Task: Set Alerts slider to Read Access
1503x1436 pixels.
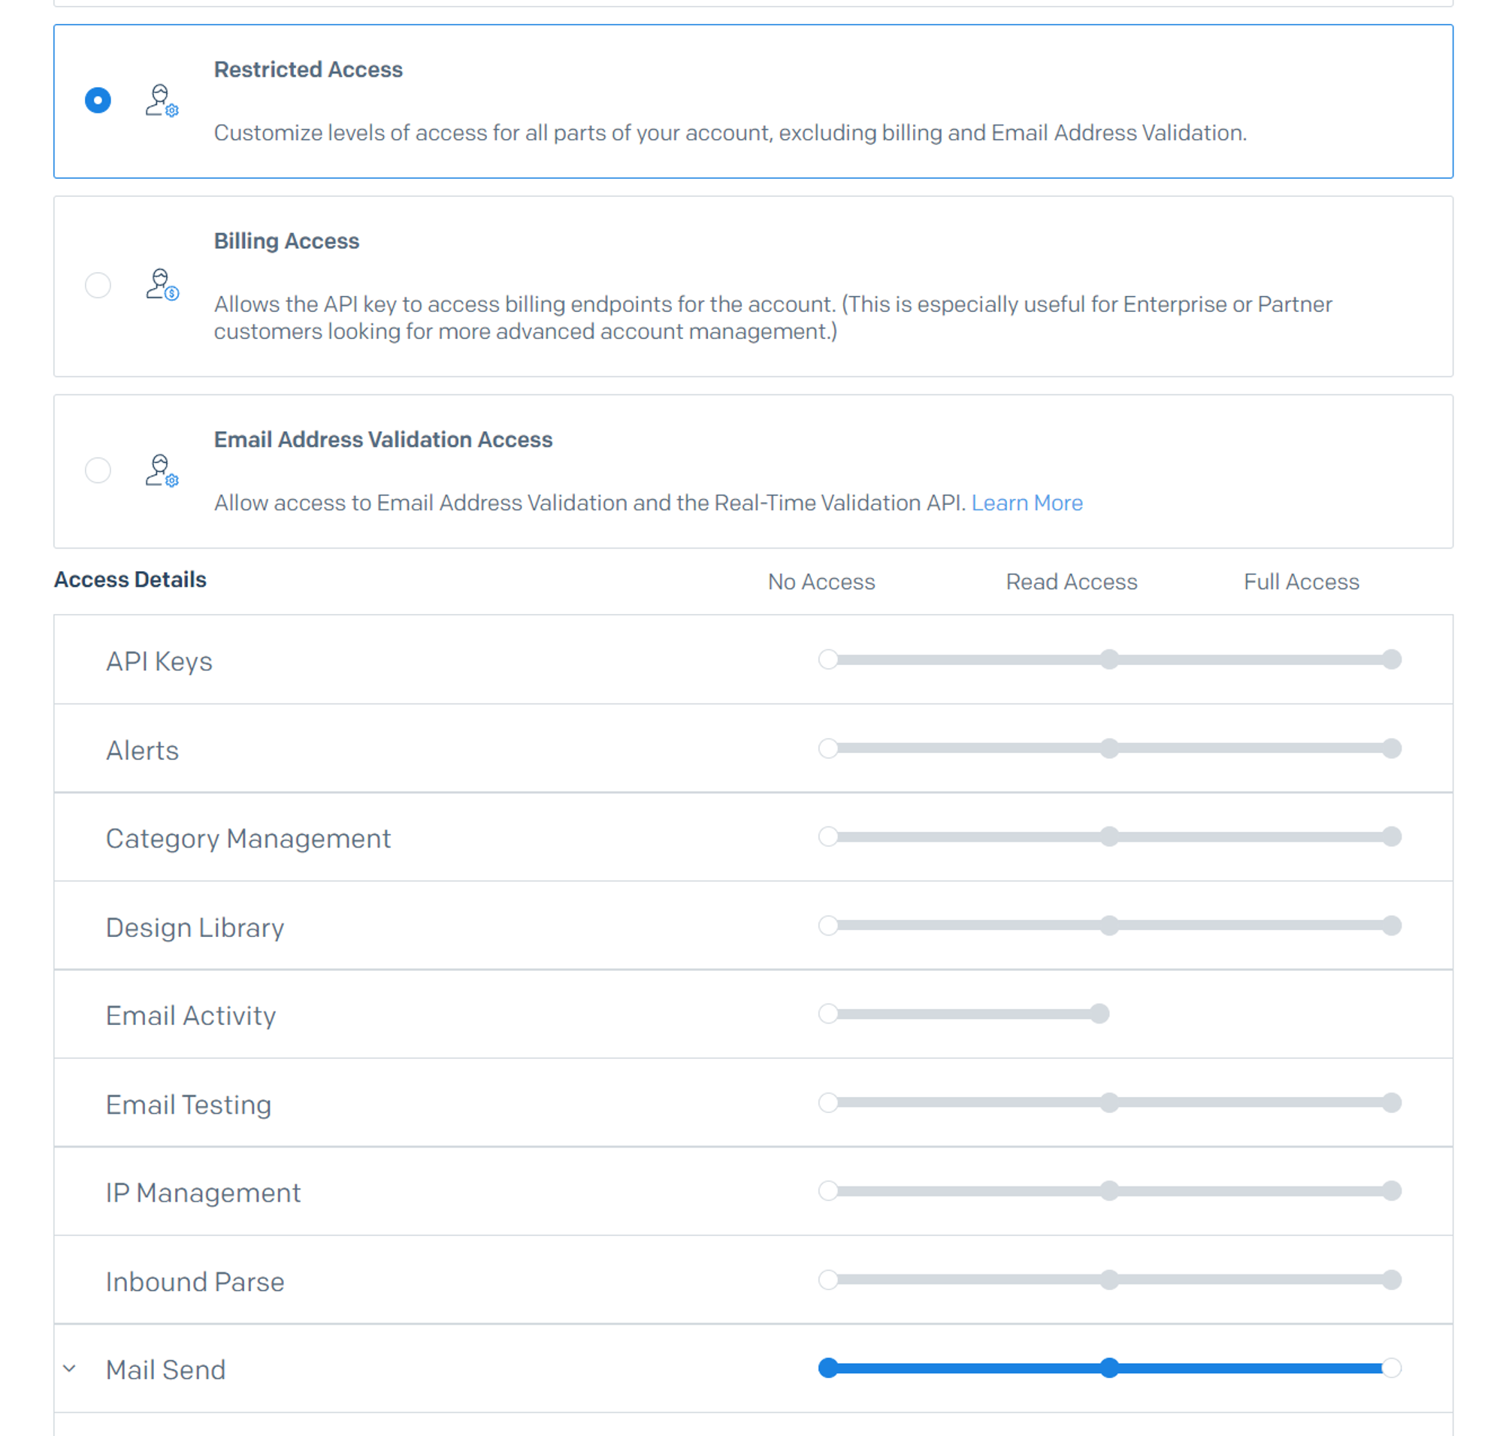Action: tap(1108, 748)
